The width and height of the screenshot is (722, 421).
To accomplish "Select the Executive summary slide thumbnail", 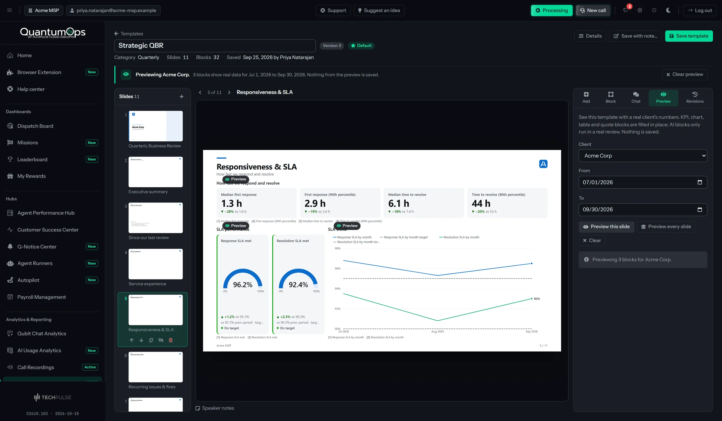I will pyautogui.click(x=156, y=172).
